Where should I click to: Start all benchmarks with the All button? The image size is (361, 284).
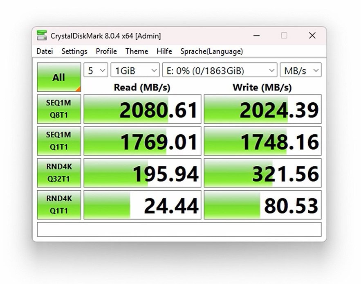point(59,77)
